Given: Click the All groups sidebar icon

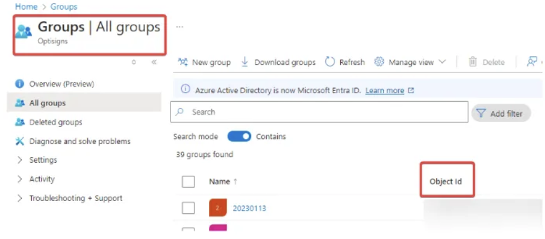Looking at the screenshot, I should (20, 103).
